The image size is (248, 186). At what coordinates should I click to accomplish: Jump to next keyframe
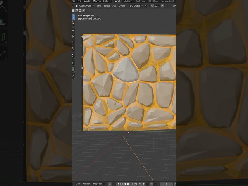132,184
